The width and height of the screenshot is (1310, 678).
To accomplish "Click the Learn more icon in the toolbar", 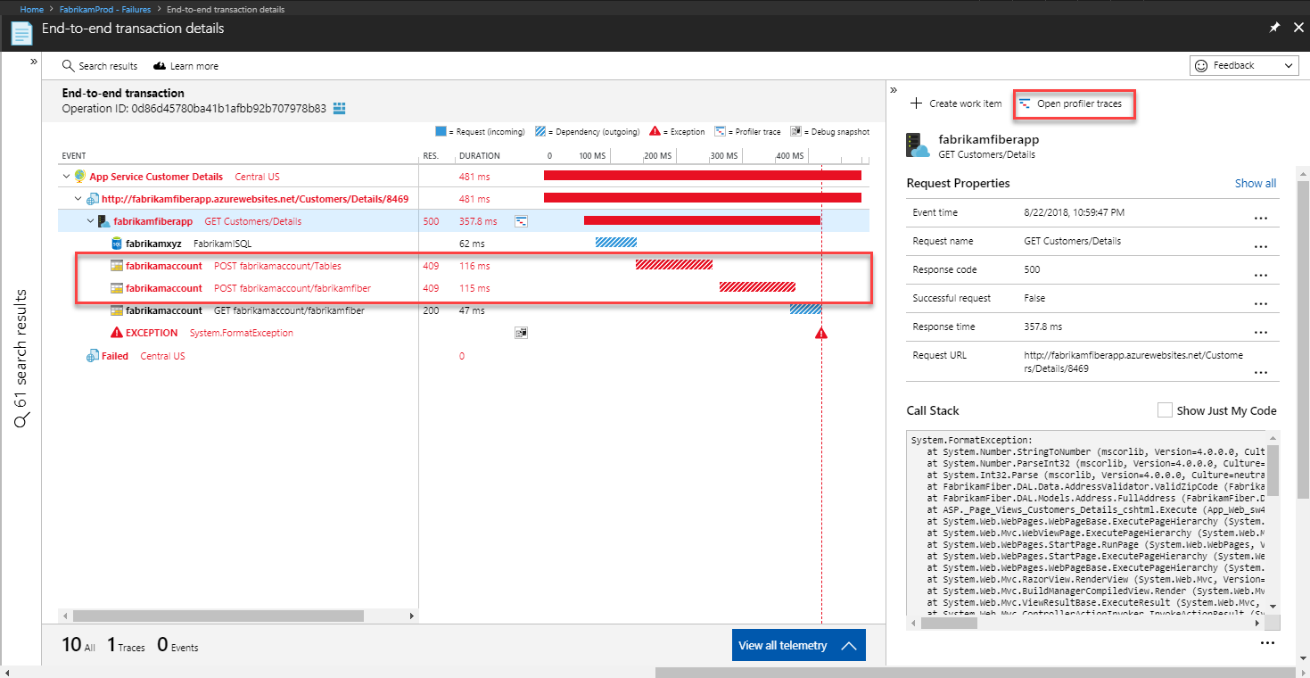I will [x=161, y=65].
